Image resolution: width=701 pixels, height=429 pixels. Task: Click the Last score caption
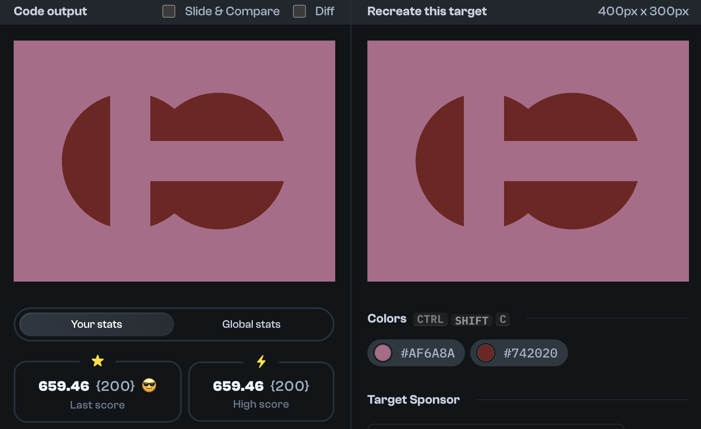tap(97, 405)
